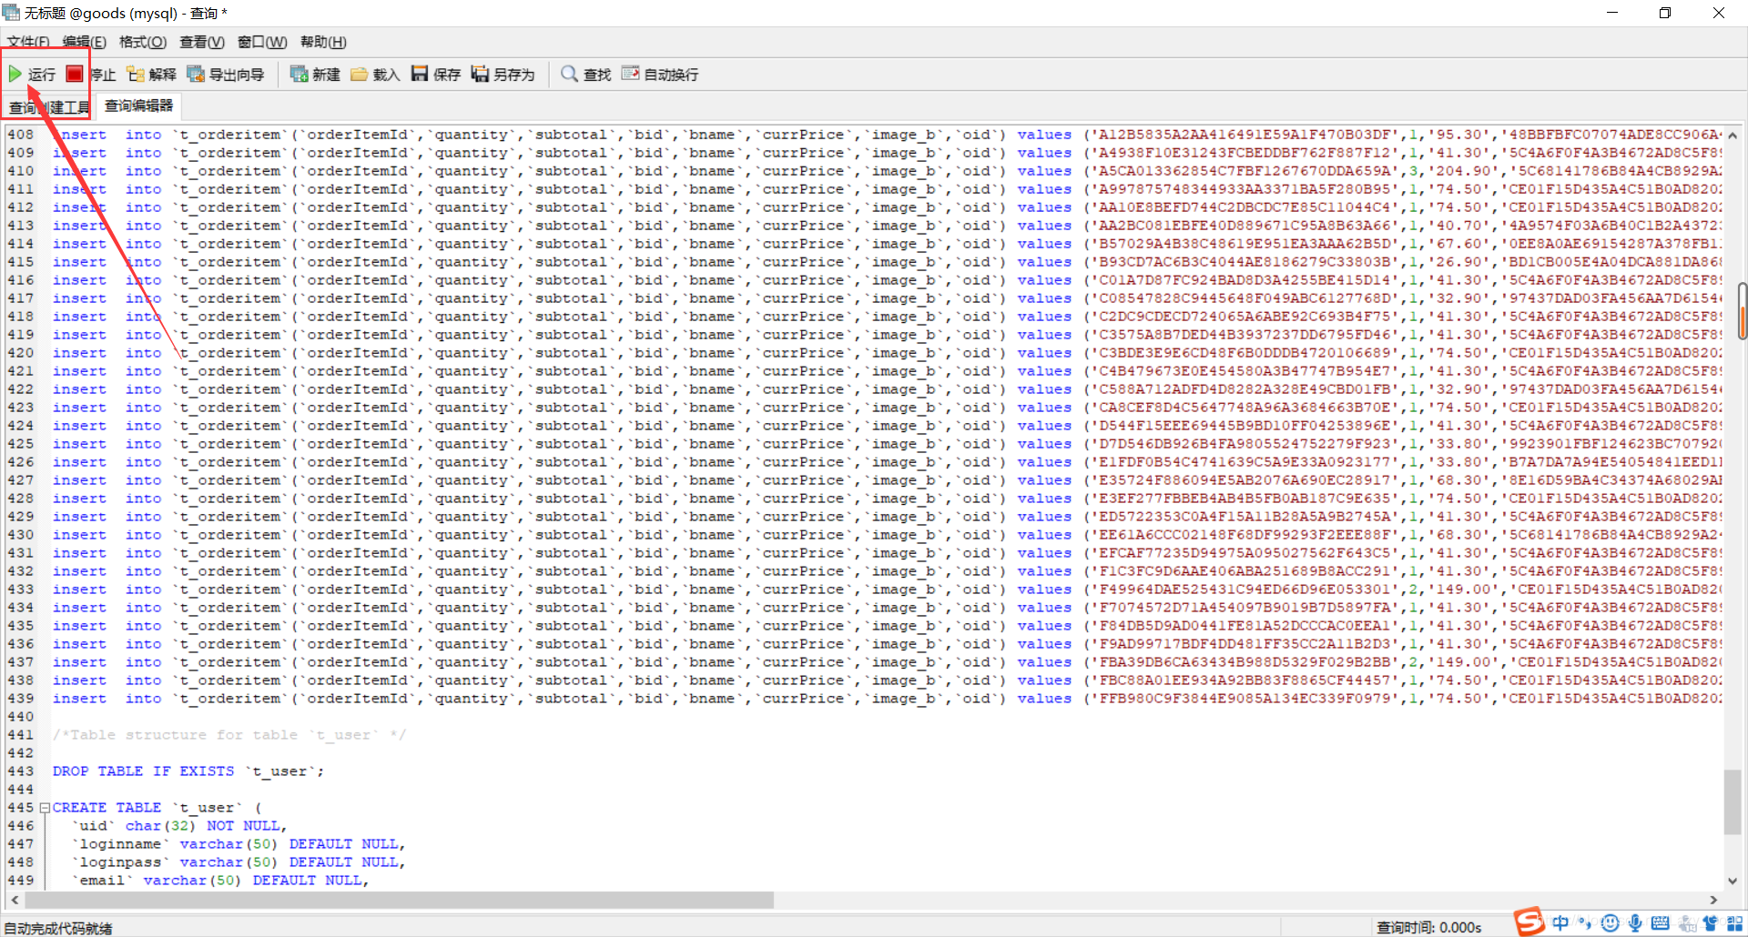Open the 窗口(W) menu
The image size is (1748, 937).
(x=262, y=42)
